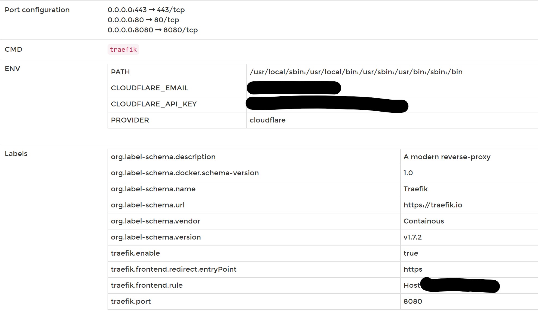
Task: Click the traefik.frontend.redirect.entryPoint label key
Action: click(173, 269)
